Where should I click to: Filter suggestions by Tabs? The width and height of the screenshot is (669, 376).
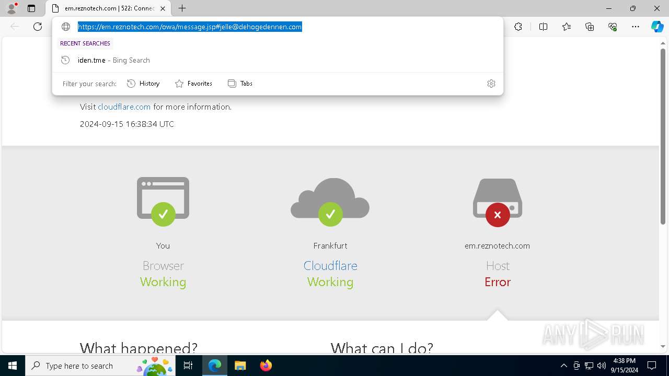click(240, 84)
